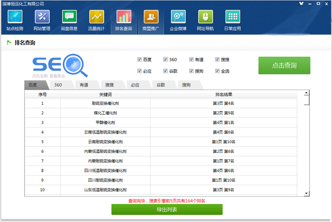This screenshot has height=222, width=332.
Task: Click the skin shirt icon in title bar
Action: [301, 4]
